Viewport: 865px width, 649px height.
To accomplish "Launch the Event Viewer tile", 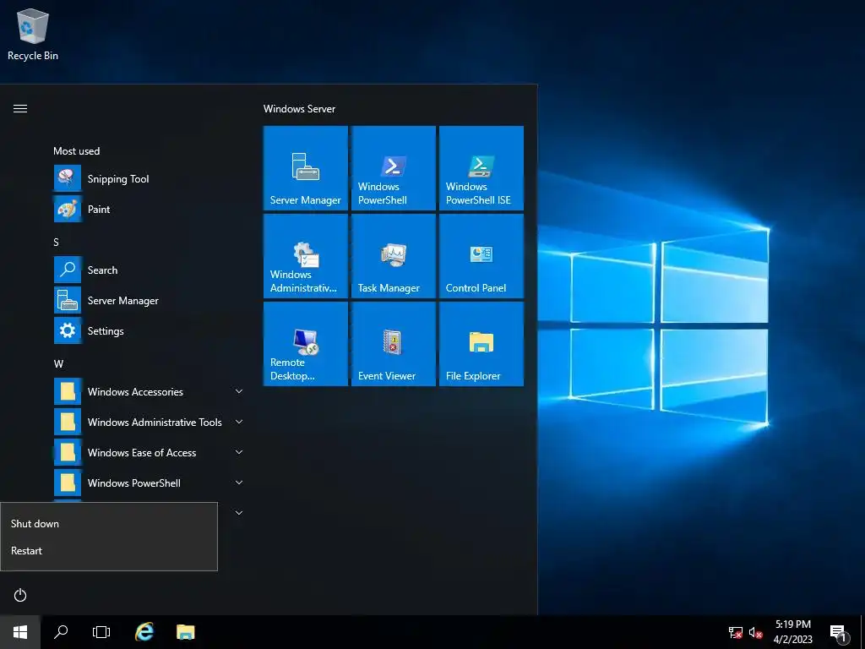I will (394, 344).
